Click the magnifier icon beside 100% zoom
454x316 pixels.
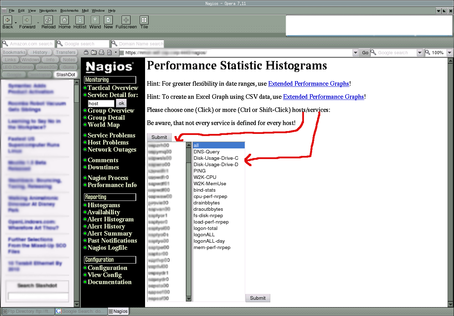click(428, 52)
